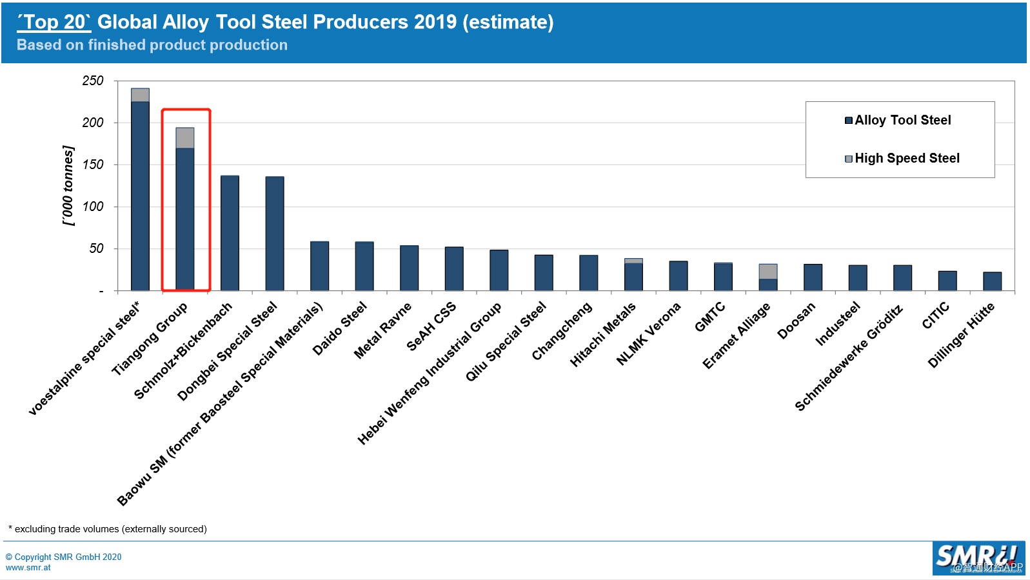The width and height of the screenshot is (1030, 580).
Task: Click the CITIC bar
Action: [947, 281]
